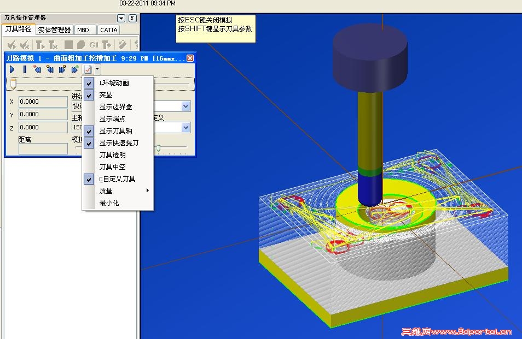Switch to the 实体管理器 tab
The height and width of the screenshot is (339, 522).
[55, 30]
